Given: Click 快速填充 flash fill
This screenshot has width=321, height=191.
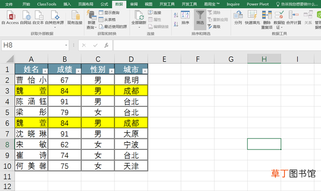Looking at the screenshot, I should pyautogui.click(x=252, y=18).
